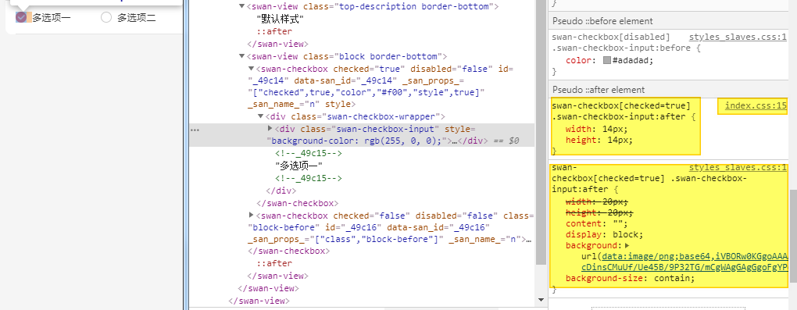Select the closing </swan-checkbox> tag after _san_props_ class
The height and width of the screenshot is (310, 797).
pyautogui.click(x=288, y=251)
